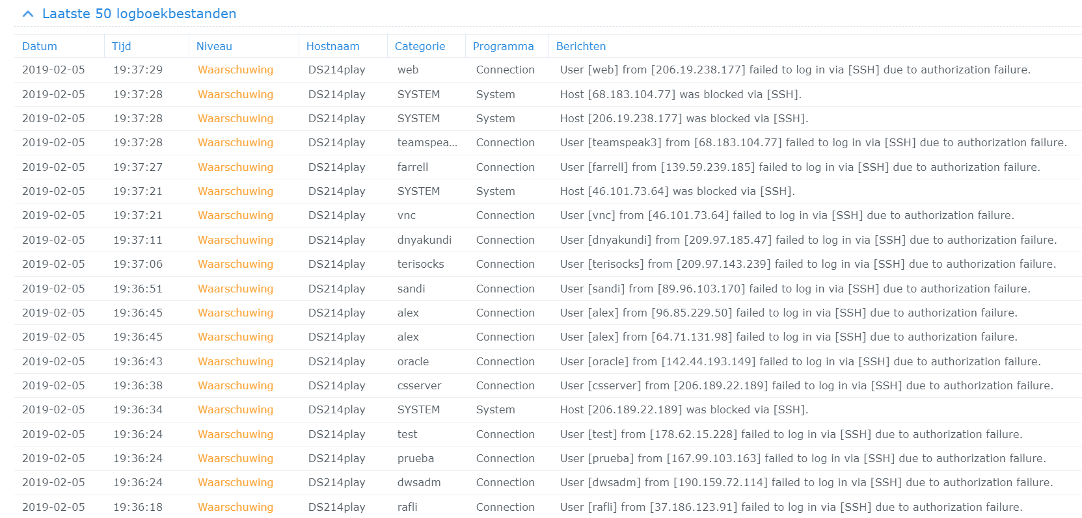
Task: Select message 'User [alex] from [64.71.131.98]'
Action: 789,337
